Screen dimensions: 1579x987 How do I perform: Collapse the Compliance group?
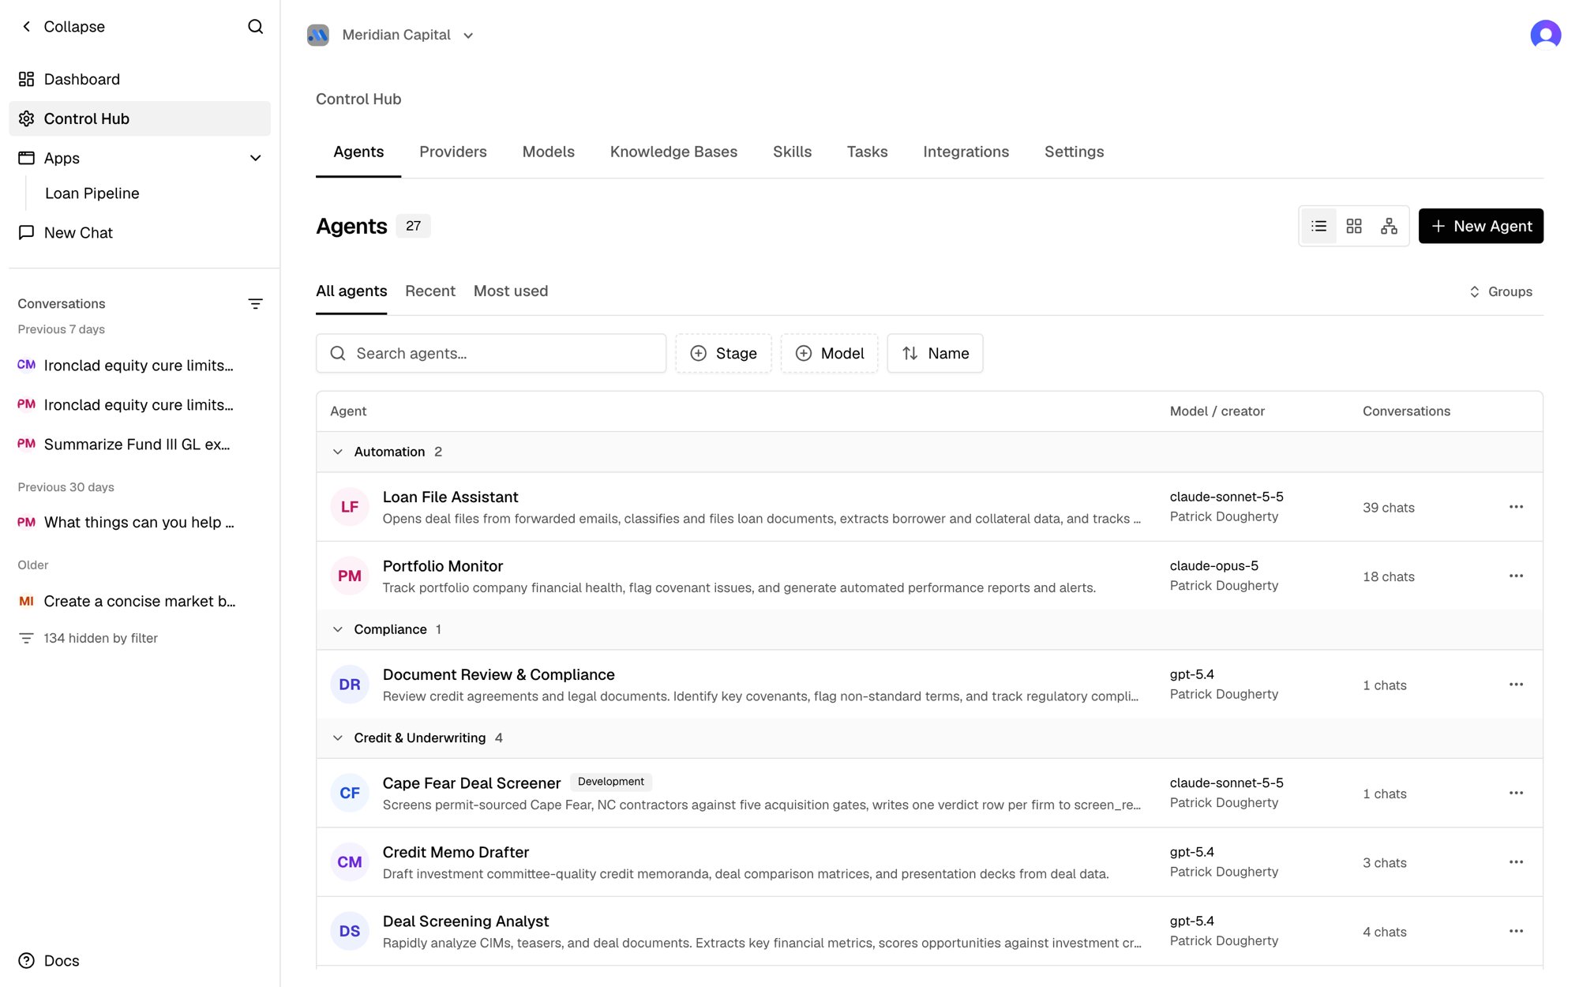[338, 629]
